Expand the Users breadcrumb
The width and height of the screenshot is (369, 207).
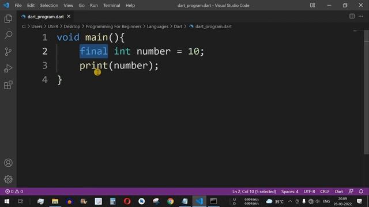[x=37, y=26]
